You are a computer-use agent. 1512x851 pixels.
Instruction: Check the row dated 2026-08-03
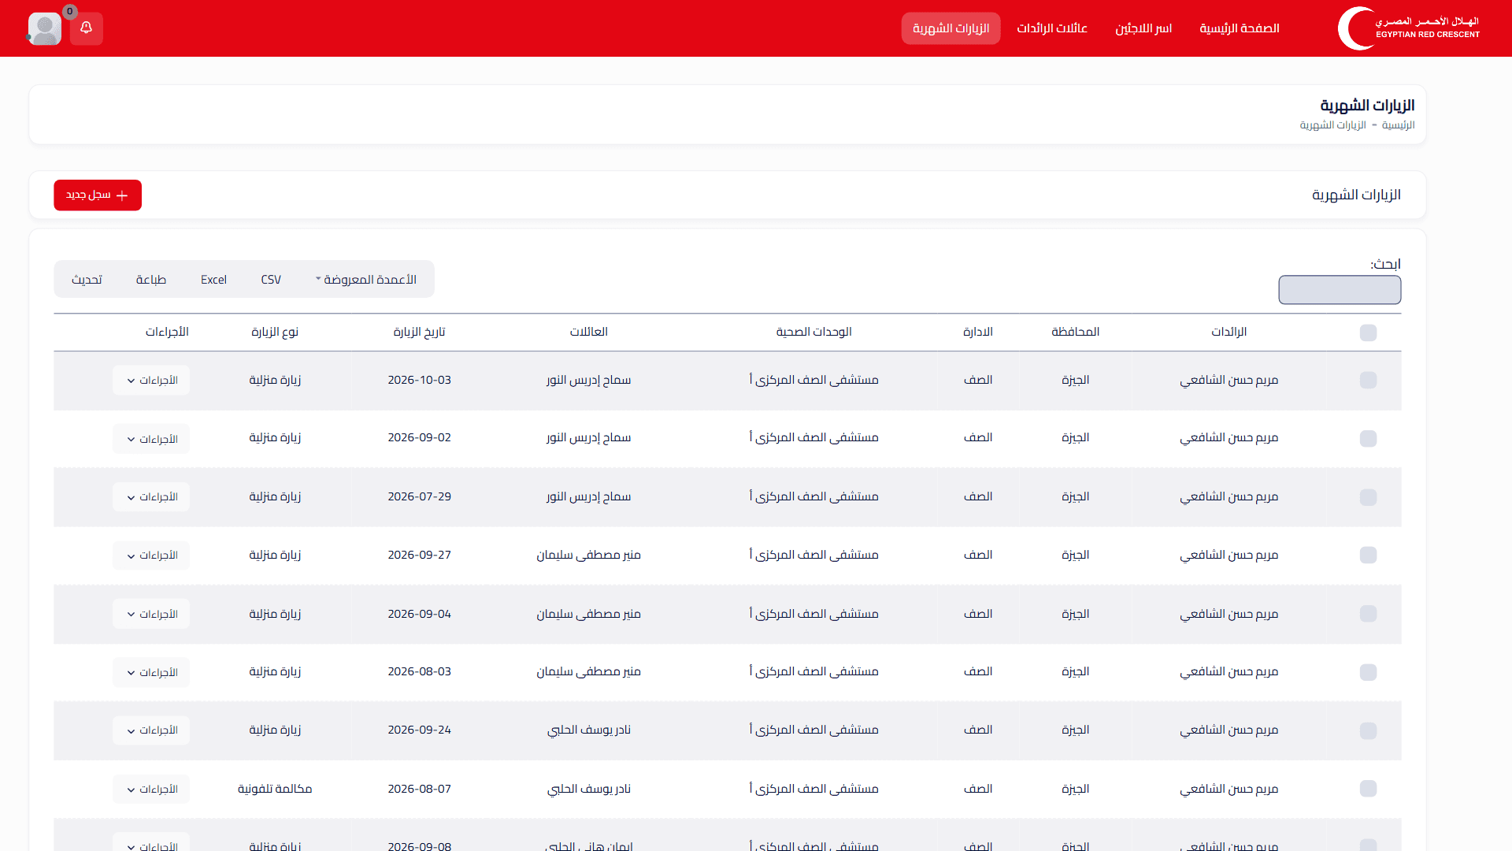coord(1368,672)
